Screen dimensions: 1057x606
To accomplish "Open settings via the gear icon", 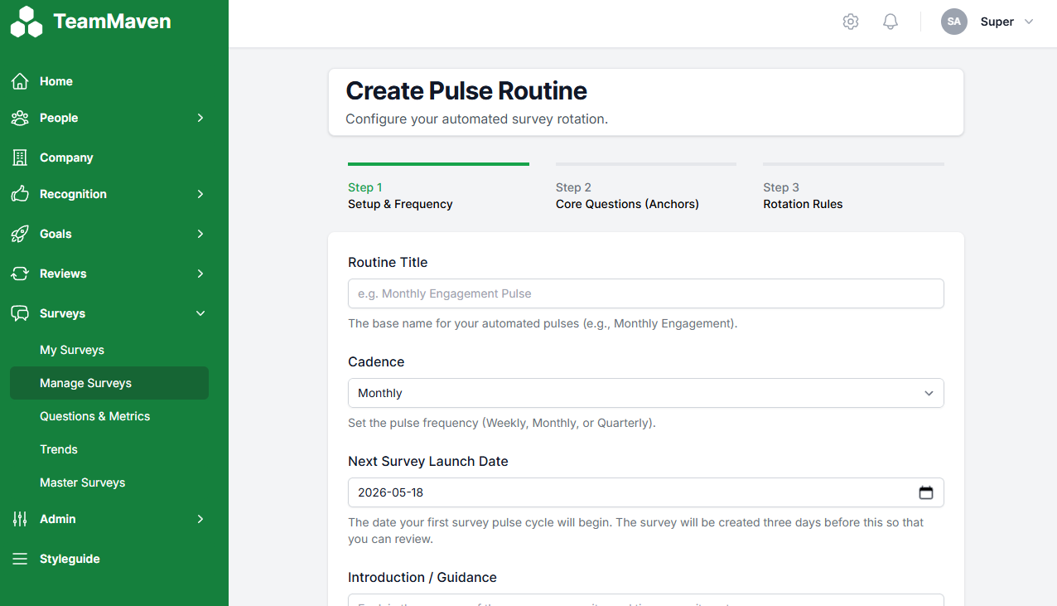I will [851, 22].
